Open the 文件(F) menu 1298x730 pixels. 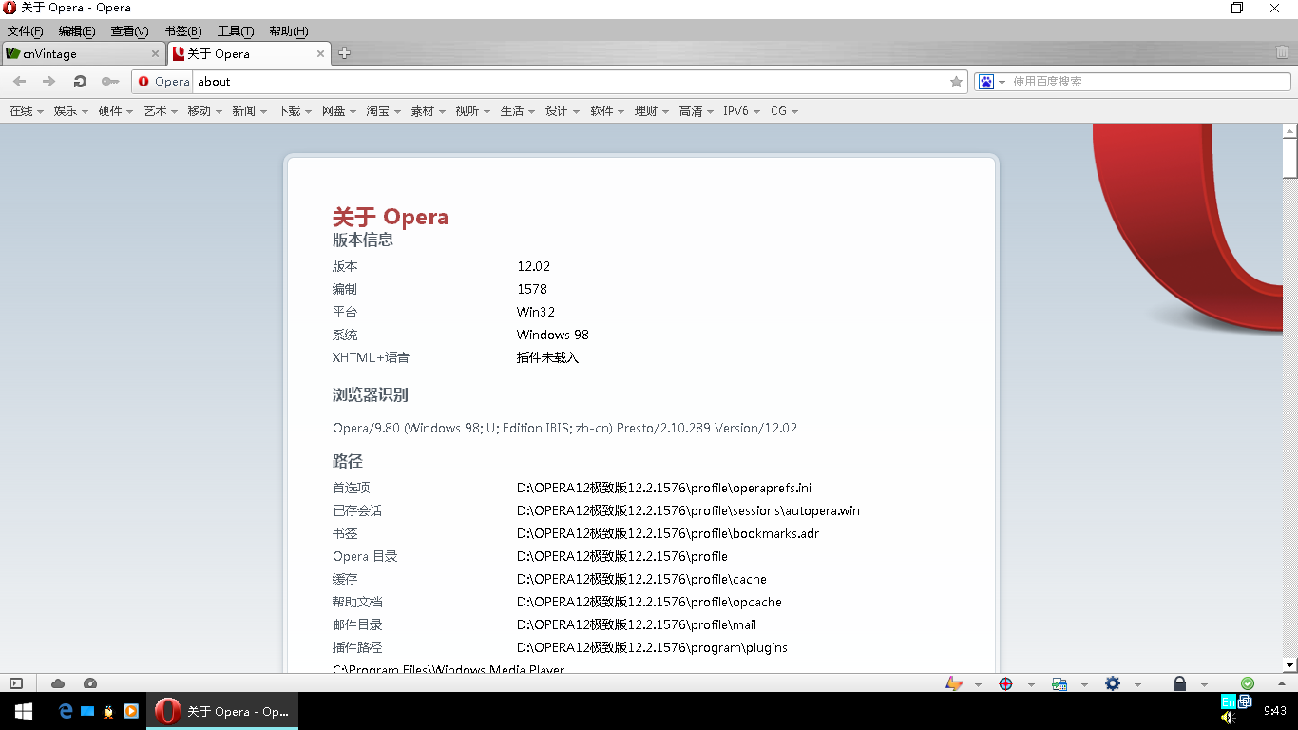click(26, 31)
